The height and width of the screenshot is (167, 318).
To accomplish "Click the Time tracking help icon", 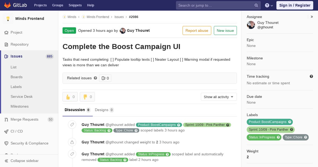I will pyautogui.click(x=311, y=76).
